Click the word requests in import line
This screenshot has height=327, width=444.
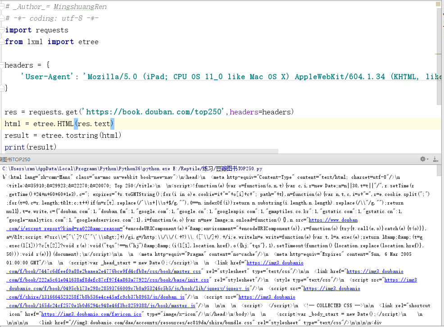coord(52,30)
